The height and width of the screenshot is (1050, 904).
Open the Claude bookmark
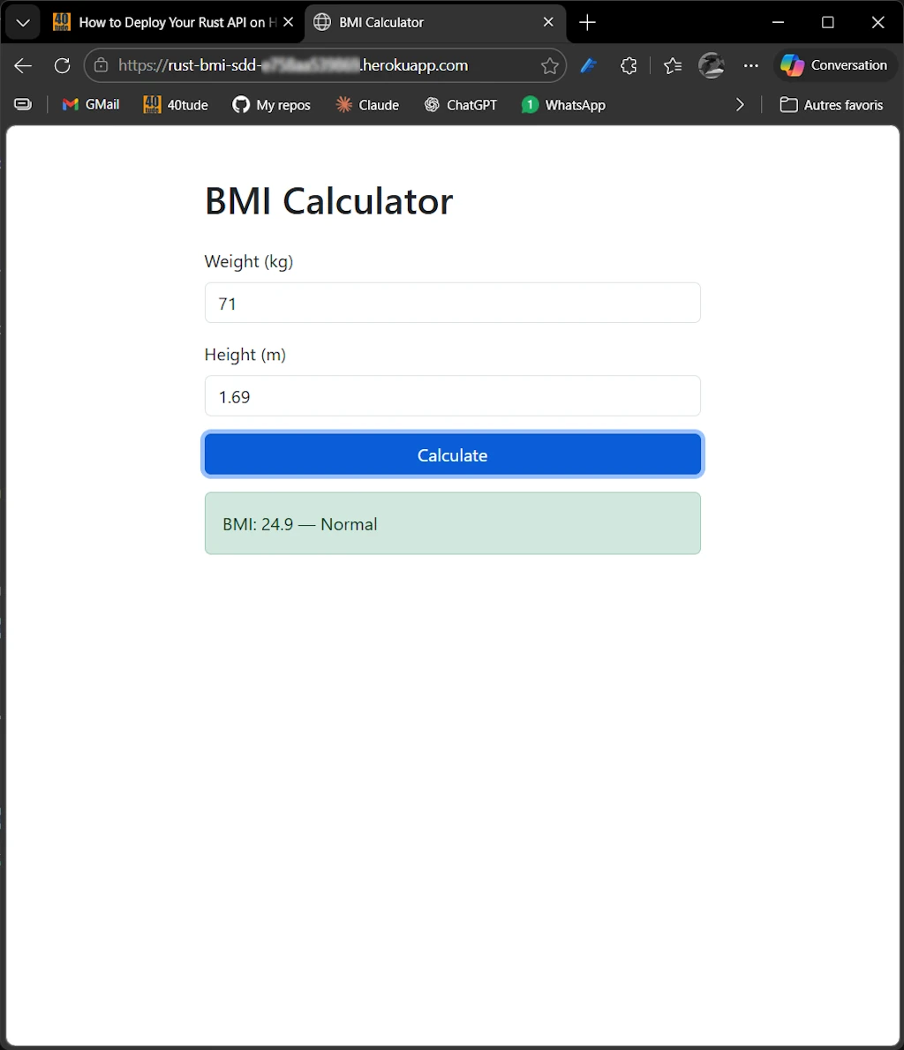(367, 105)
